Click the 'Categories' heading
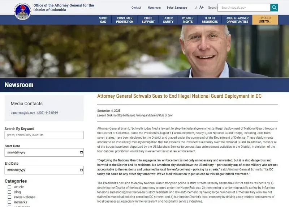 tap(16, 181)
